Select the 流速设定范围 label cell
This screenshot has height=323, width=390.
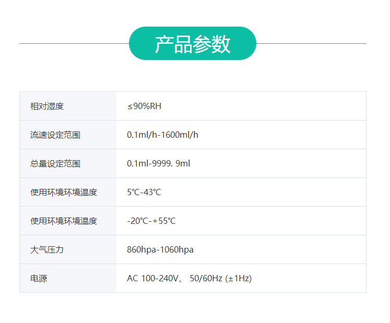tap(55, 135)
